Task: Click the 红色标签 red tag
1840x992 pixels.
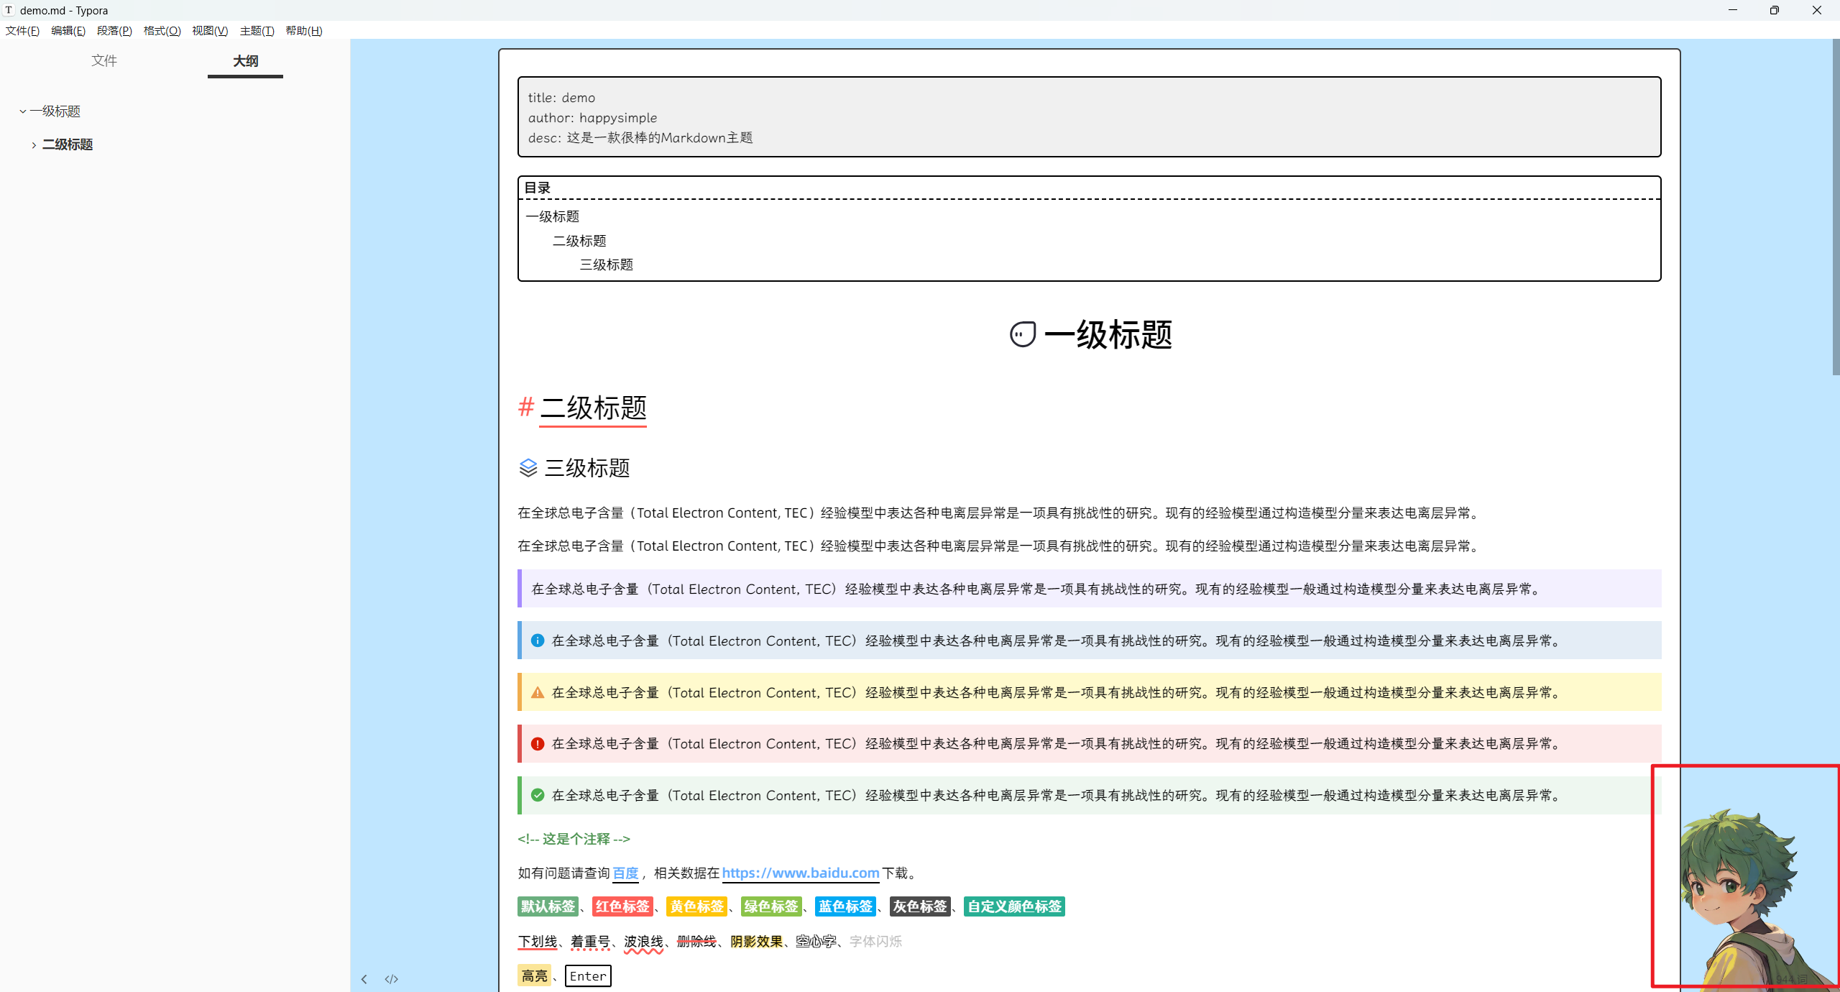Action: point(622,906)
